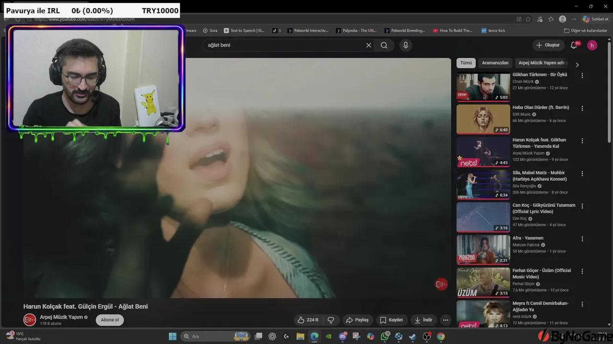
Task: Click the browser address bar URL
Action: pos(84,19)
